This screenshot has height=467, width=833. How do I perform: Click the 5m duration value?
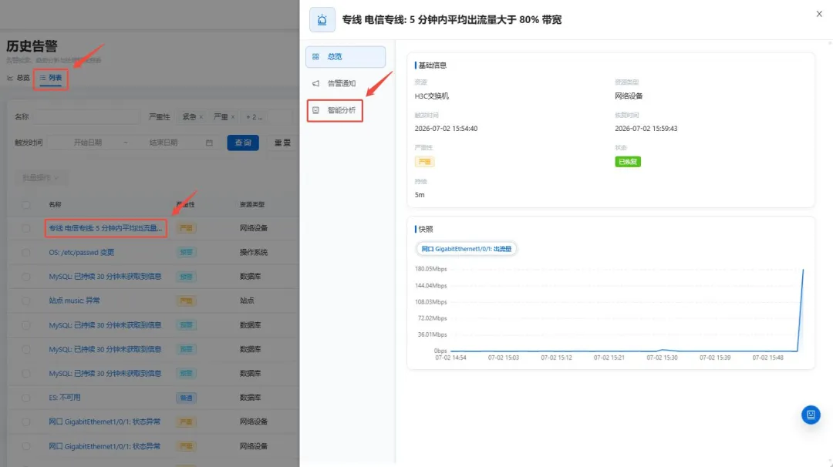point(420,195)
